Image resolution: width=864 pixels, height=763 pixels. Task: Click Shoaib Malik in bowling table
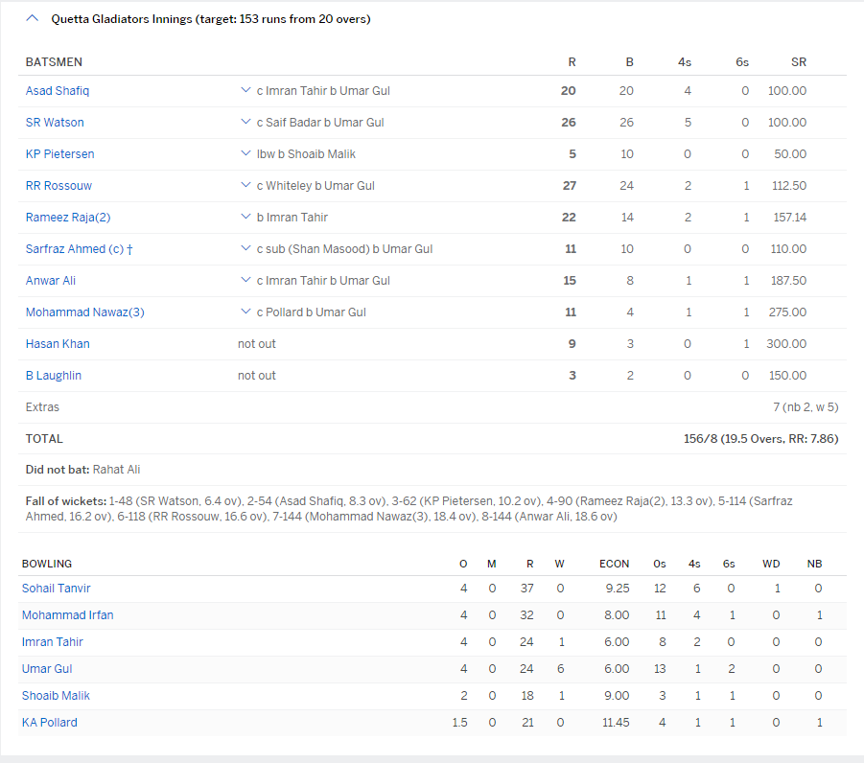[56, 696]
